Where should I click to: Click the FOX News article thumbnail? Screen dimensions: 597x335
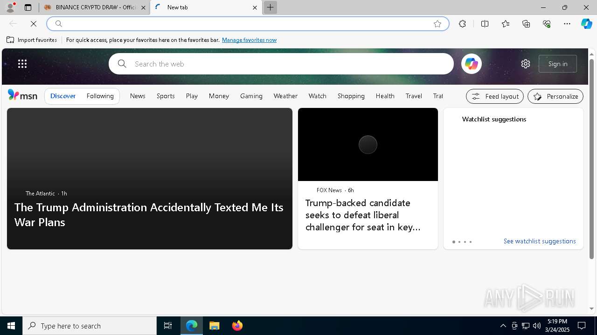pos(368,144)
